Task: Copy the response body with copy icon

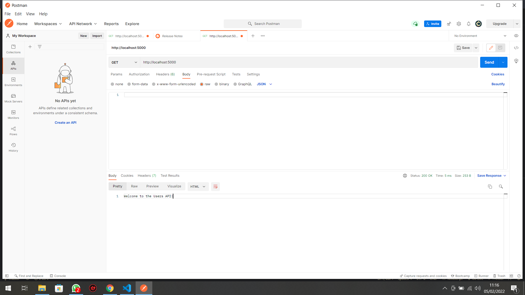Action: 490,187
